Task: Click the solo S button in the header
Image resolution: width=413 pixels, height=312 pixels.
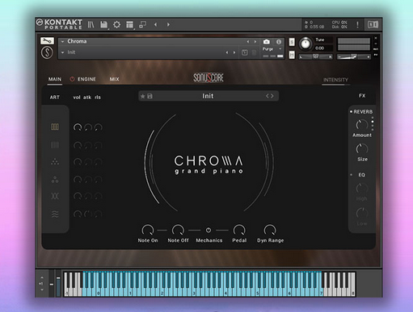Action: 292,42
